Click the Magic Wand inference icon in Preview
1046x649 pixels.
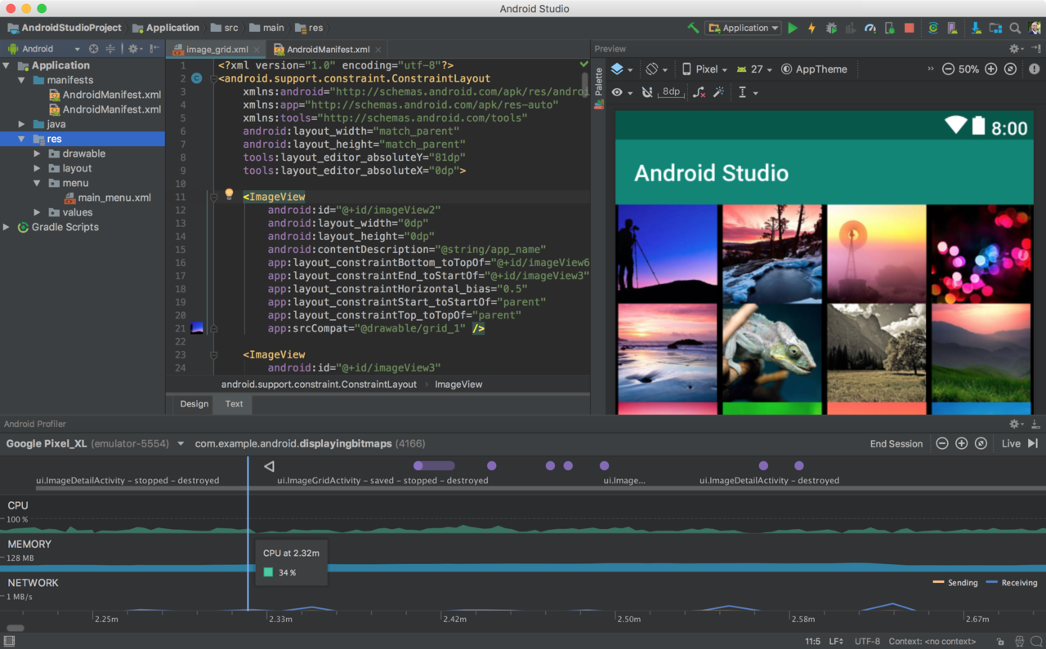(719, 92)
